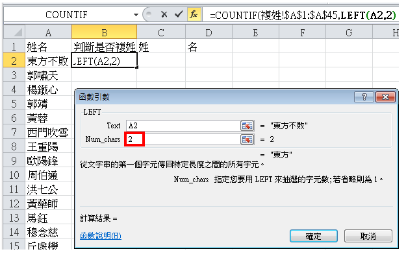The width and height of the screenshot is (406, 256).
Task: Click cell A2 東方不敗
Action: [x=49, y=61]
